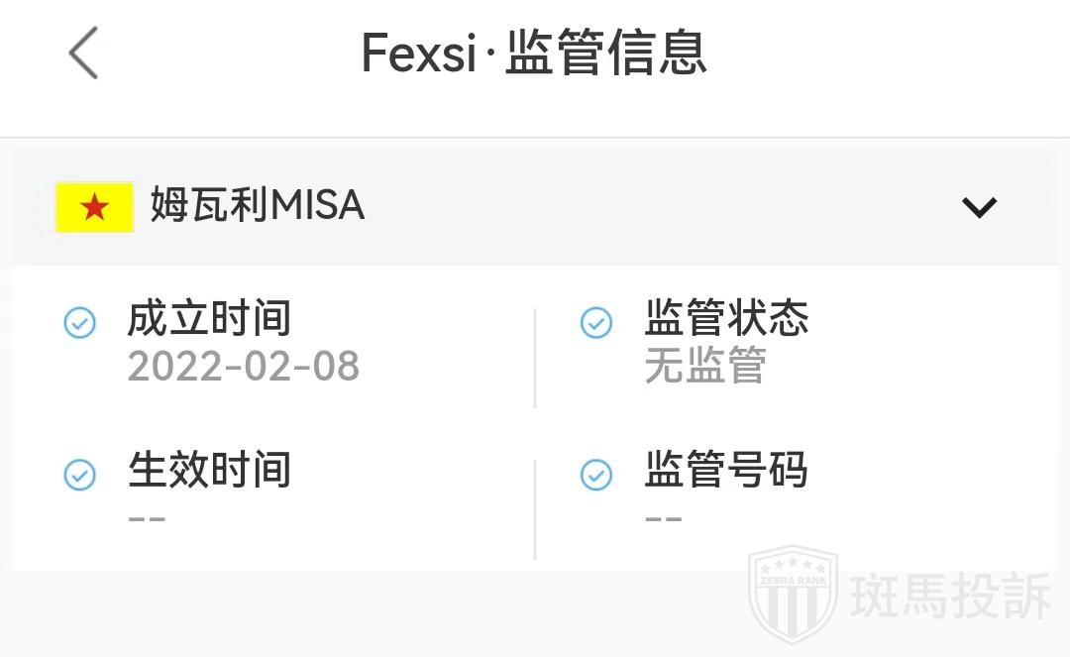Click the dashes under 监管号码
Image resolution: width=1070 pixels, height=657 pixels.
click(x=664, y=518)
